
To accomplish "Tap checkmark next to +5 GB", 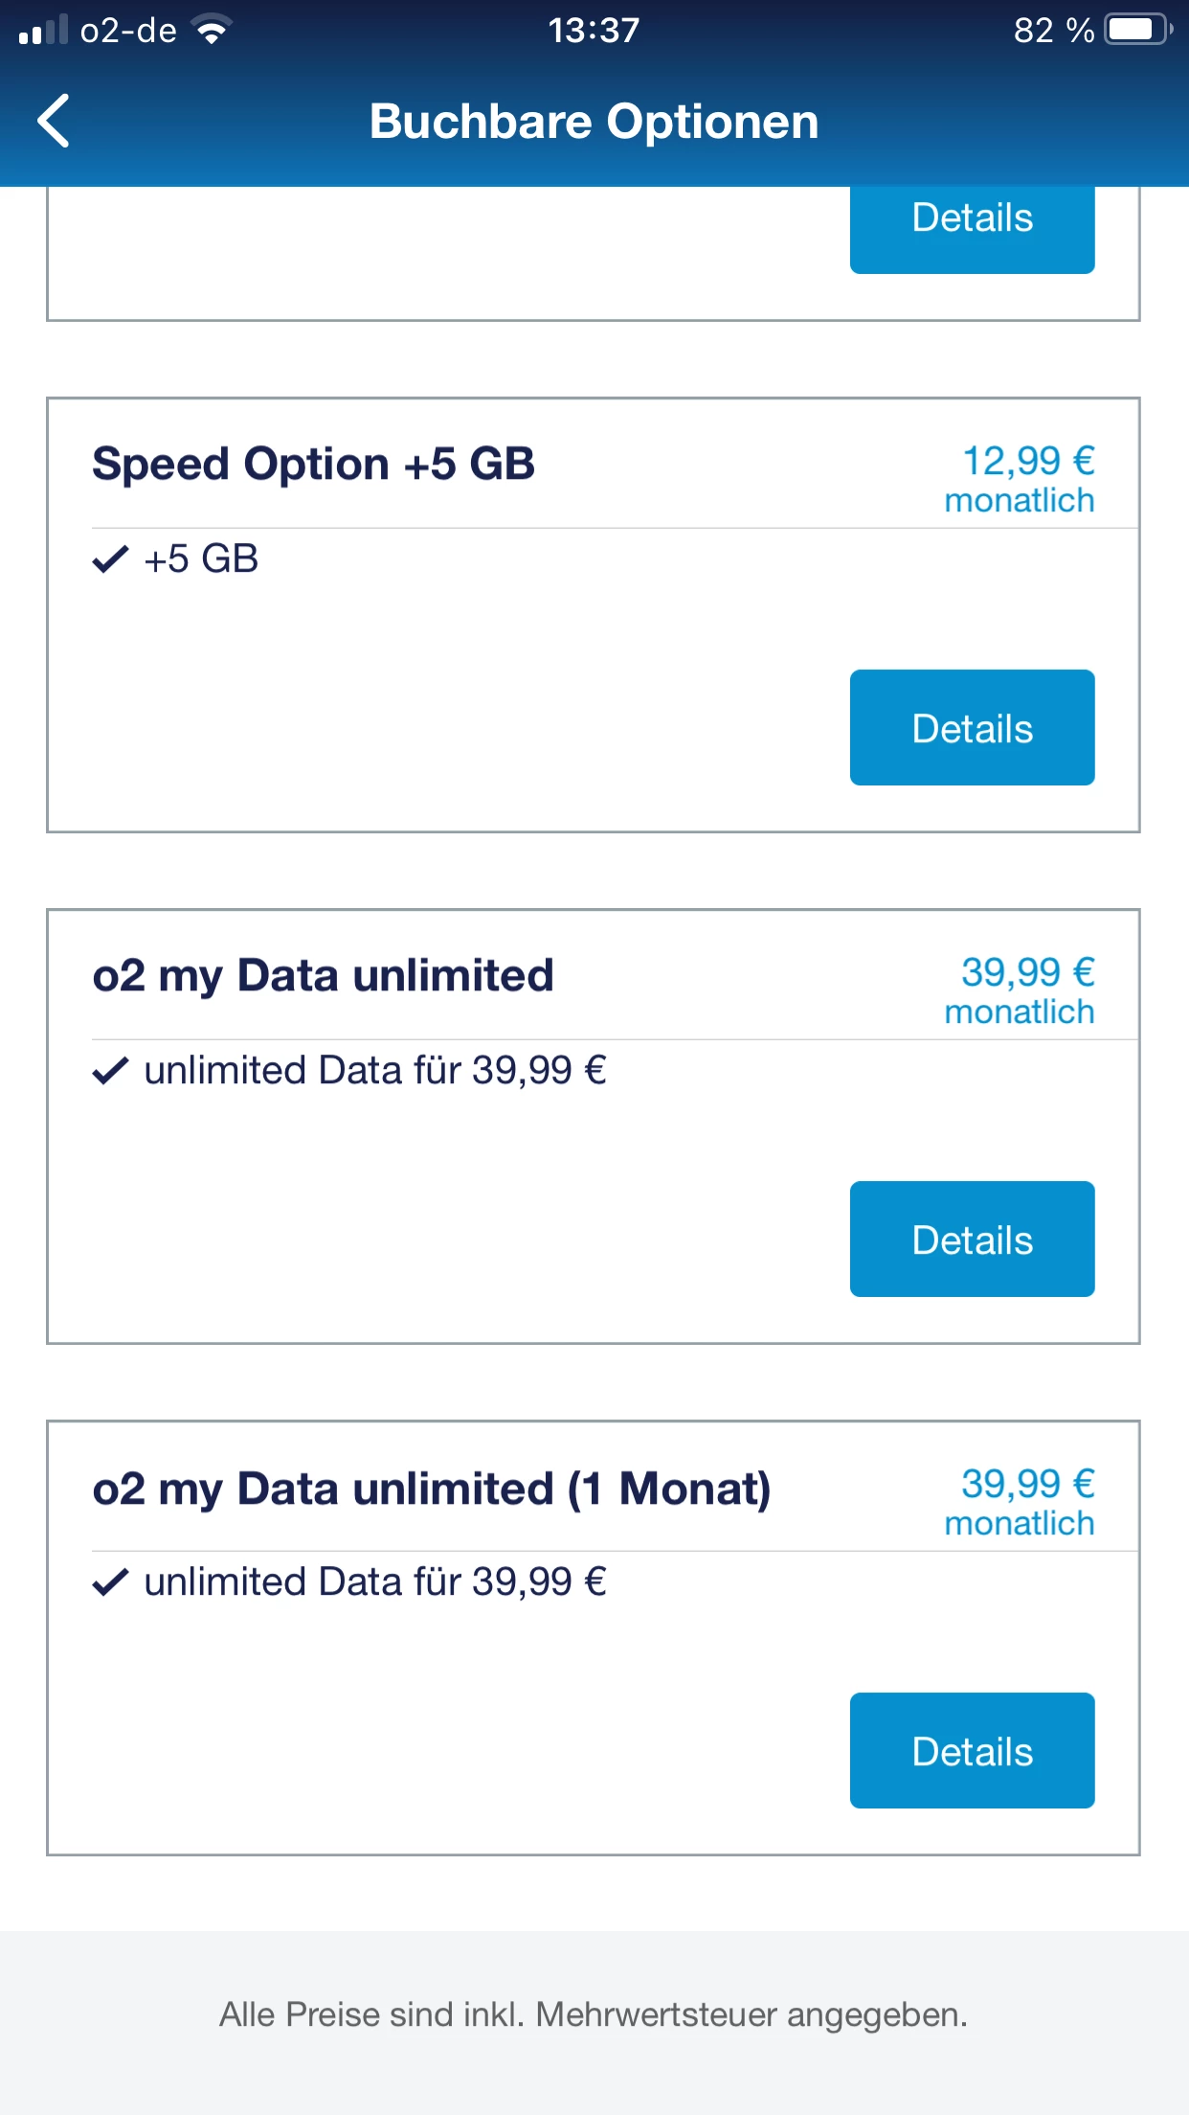I will 110,558.
